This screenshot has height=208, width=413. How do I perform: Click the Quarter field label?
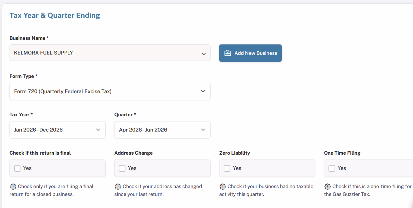click(125, 115)
